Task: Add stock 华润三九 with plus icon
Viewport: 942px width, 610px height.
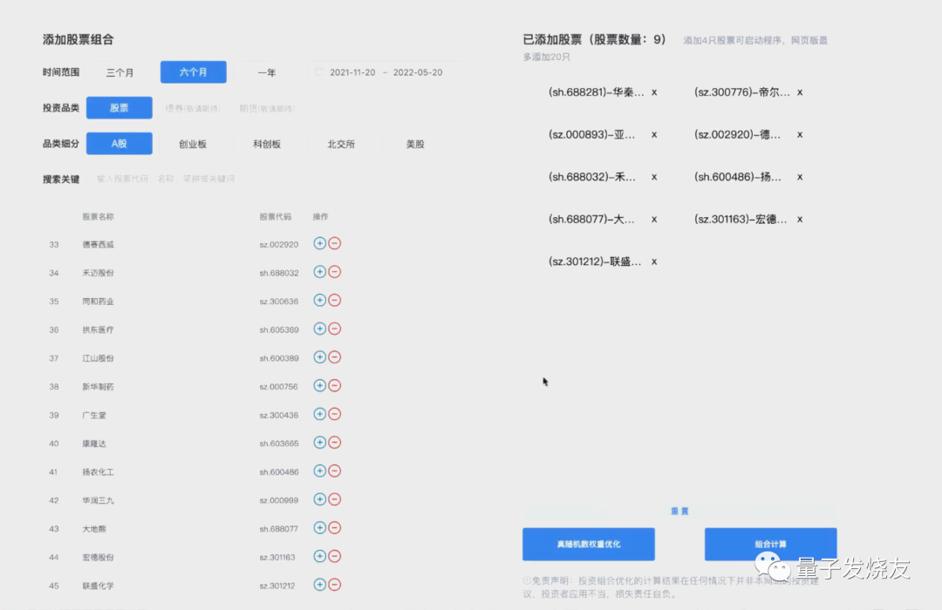Action: (x=319, y=499)
